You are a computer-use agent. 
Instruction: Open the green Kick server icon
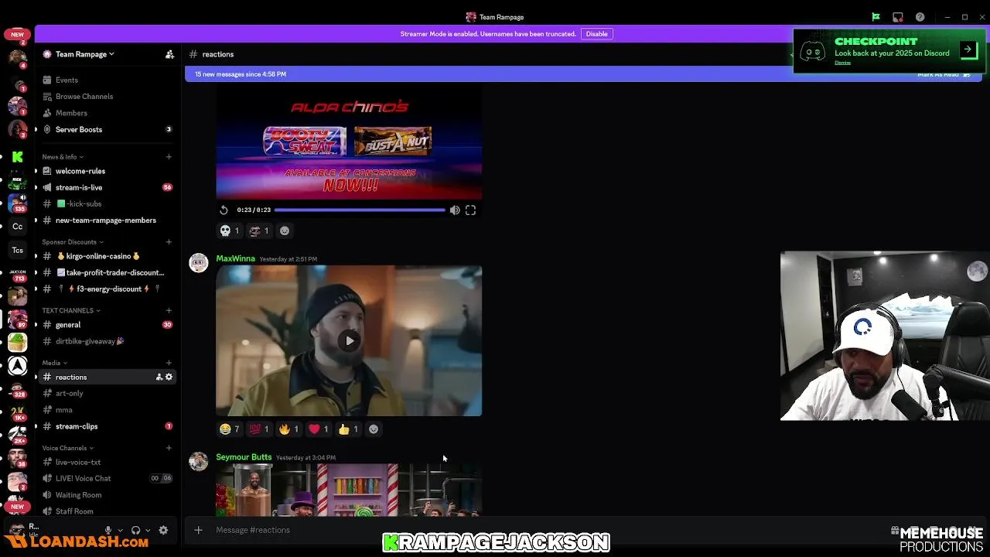click(17, 157)
